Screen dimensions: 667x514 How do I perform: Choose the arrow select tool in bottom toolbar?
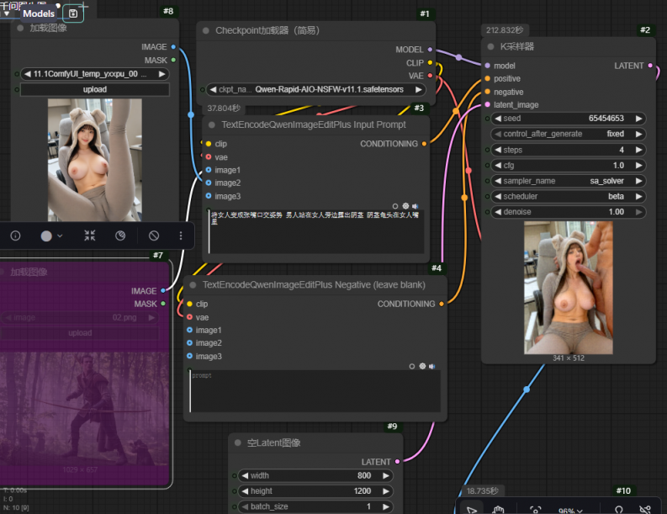pos(472,509)
